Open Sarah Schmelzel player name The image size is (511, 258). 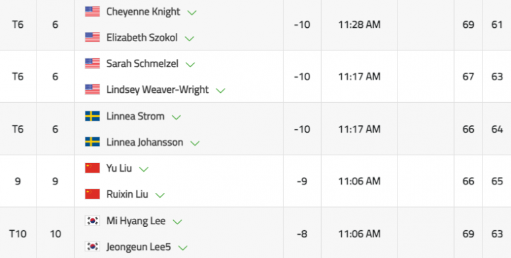[x=142, y=64]
